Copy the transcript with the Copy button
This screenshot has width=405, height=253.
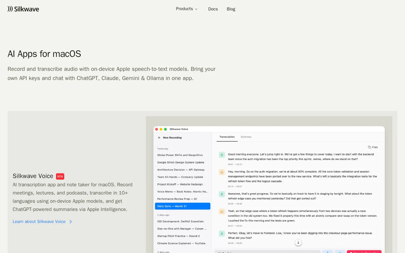pos(373,147)
